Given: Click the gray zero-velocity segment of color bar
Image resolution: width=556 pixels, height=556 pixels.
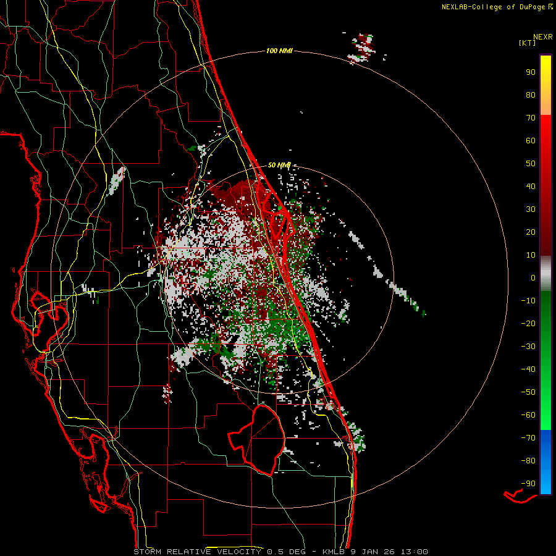Looking at the screenshot, I should click(x=545, y=273).
